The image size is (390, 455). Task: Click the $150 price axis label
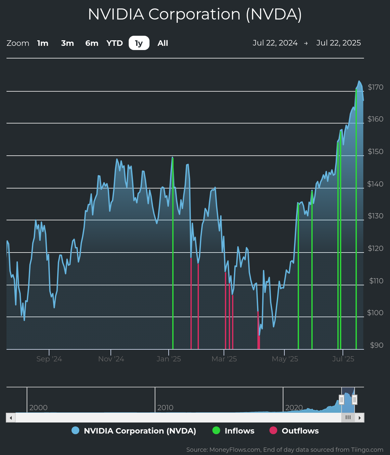tap(375, 151)
